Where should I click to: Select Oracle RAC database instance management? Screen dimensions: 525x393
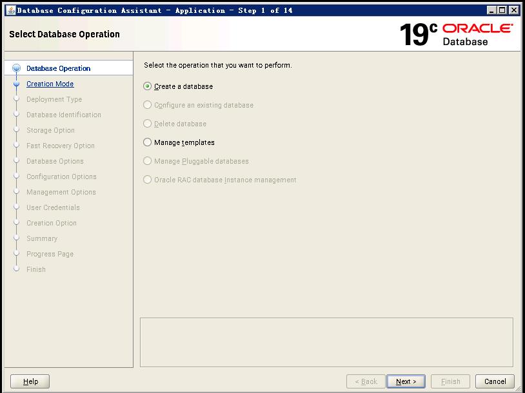point(147,180)
